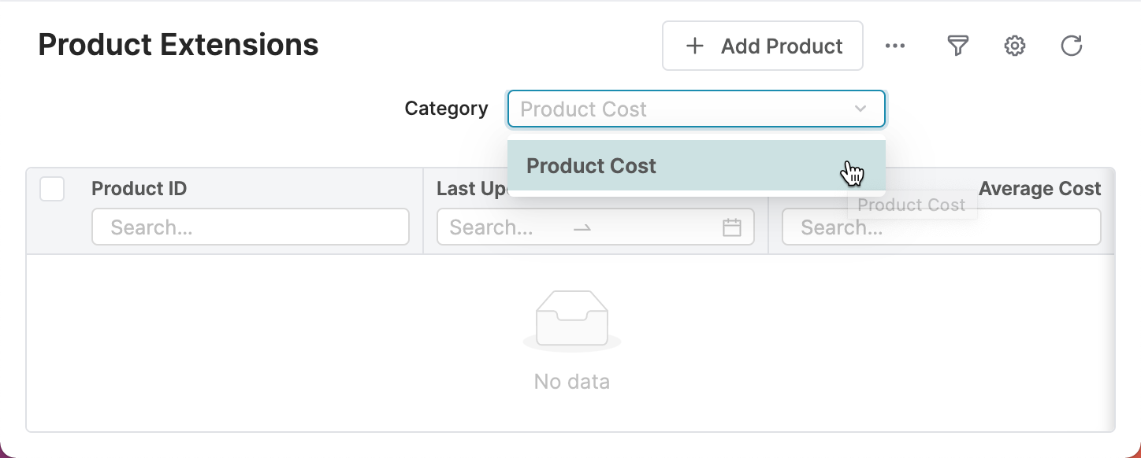
Task: Toggle the select-all checkbox in the table header
Action: point(52,189)
